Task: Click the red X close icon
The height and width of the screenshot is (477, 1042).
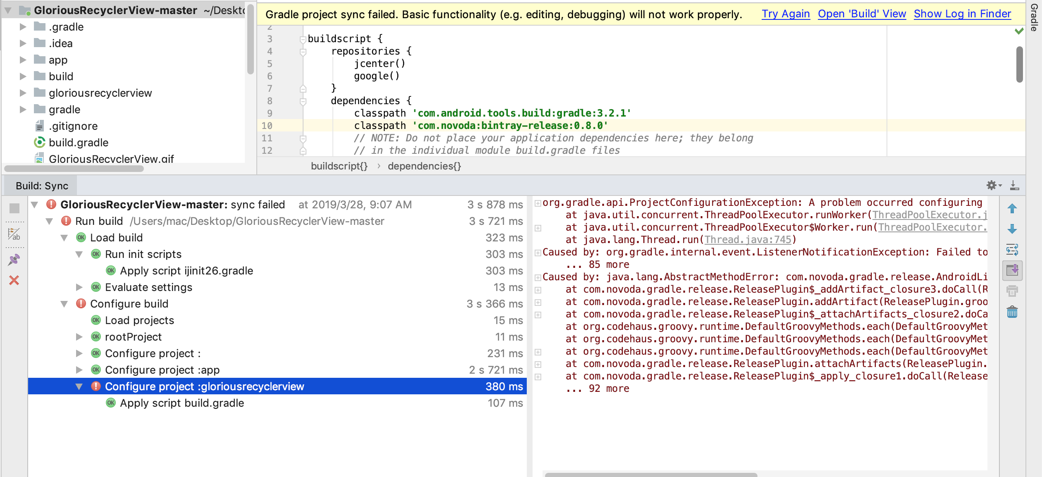Action: tap(14, 280)
